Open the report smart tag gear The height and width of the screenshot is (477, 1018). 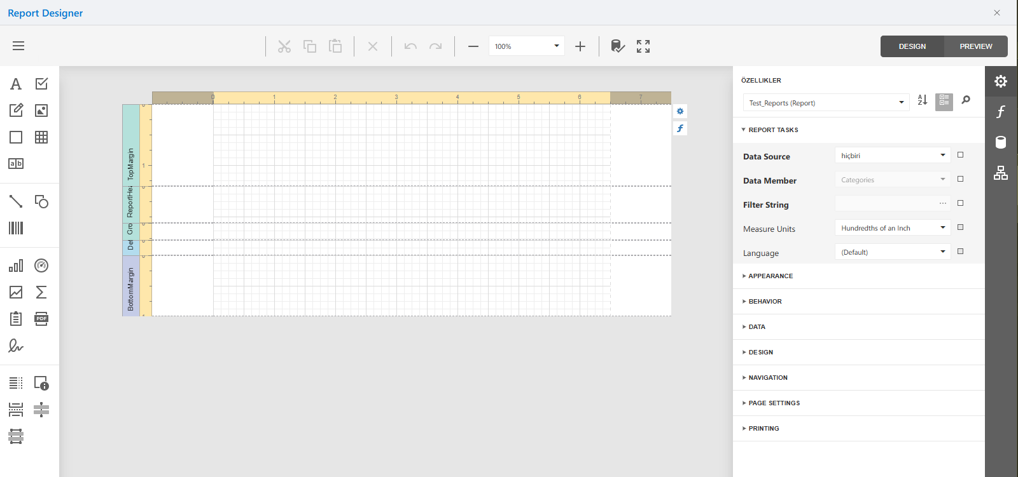[680, 111]
